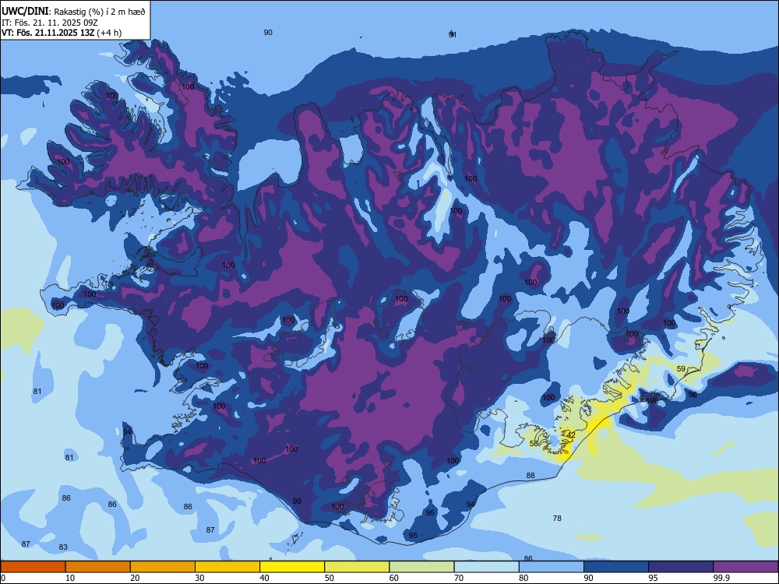Pick the bright yellow 40–50 legend swatch
Screen dimensions: 779x584
click(292, 567)
